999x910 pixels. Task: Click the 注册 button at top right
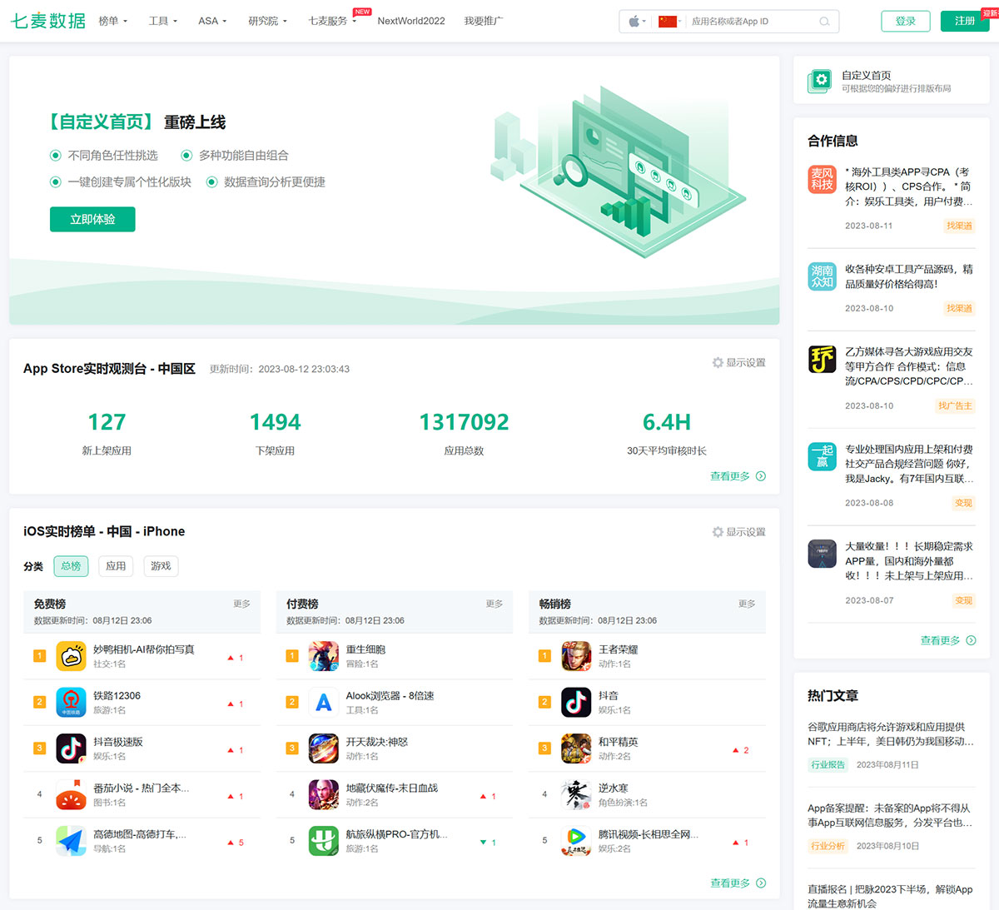[964, 21]
